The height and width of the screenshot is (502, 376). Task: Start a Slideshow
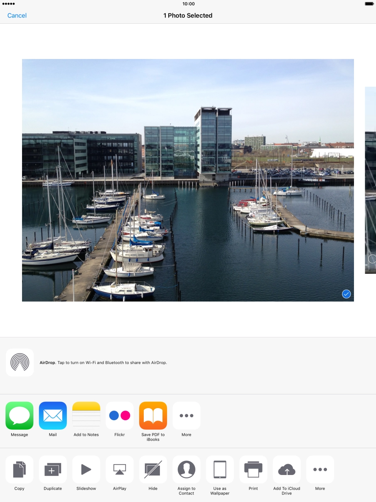click(86, 470)
